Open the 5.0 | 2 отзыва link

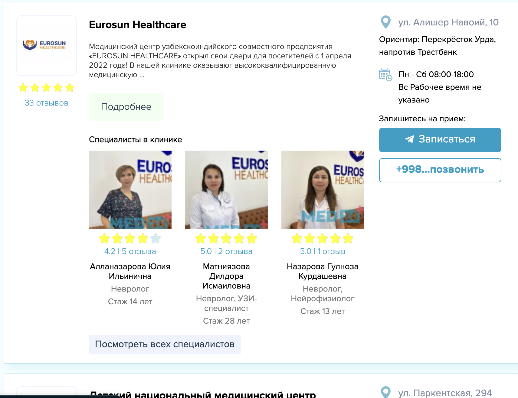point(226,251)
